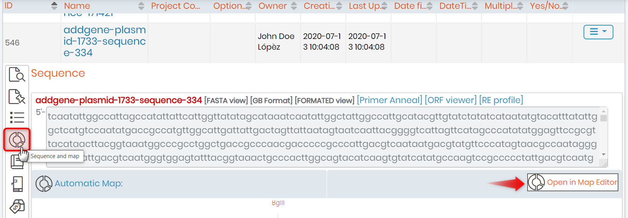628x218 pixels.
Task: Open the device/storage sidebar icon
Action: pos(17,184)
